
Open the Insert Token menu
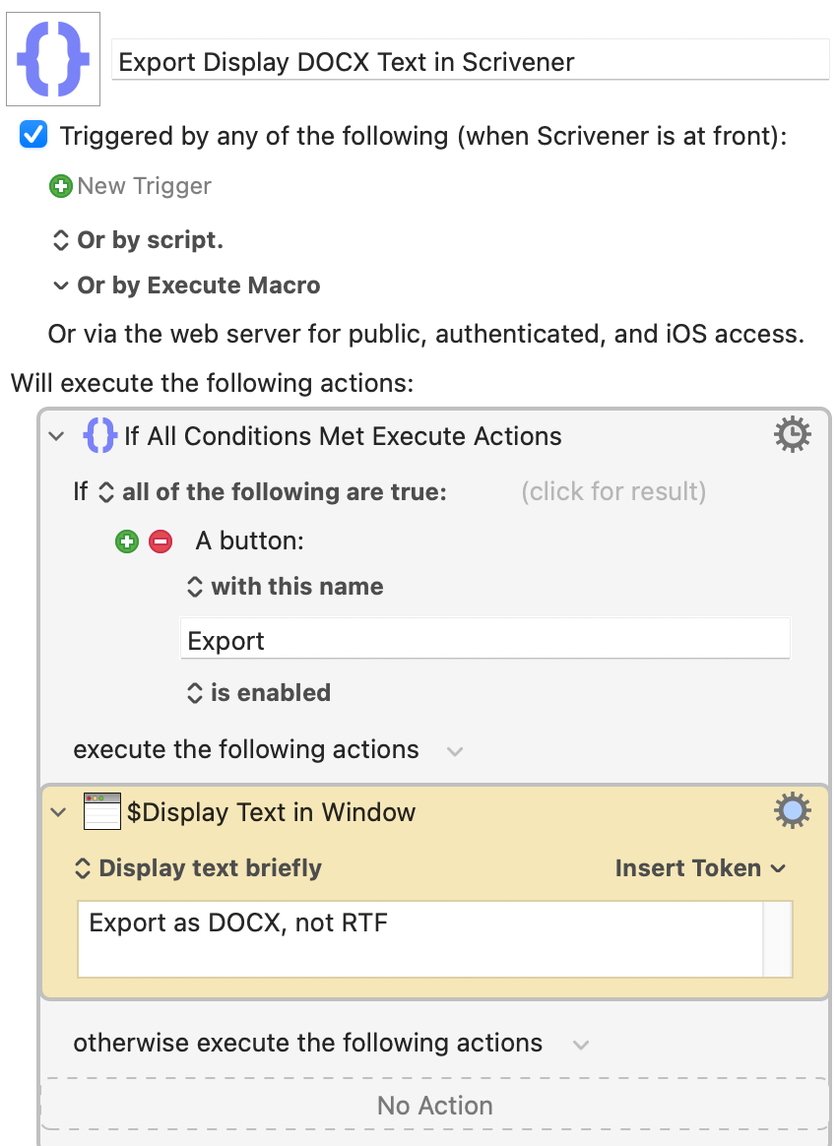coord(700,868)
